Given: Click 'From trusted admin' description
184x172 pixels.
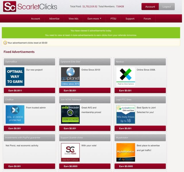Looking at the screenshot, I should point(36,108).
